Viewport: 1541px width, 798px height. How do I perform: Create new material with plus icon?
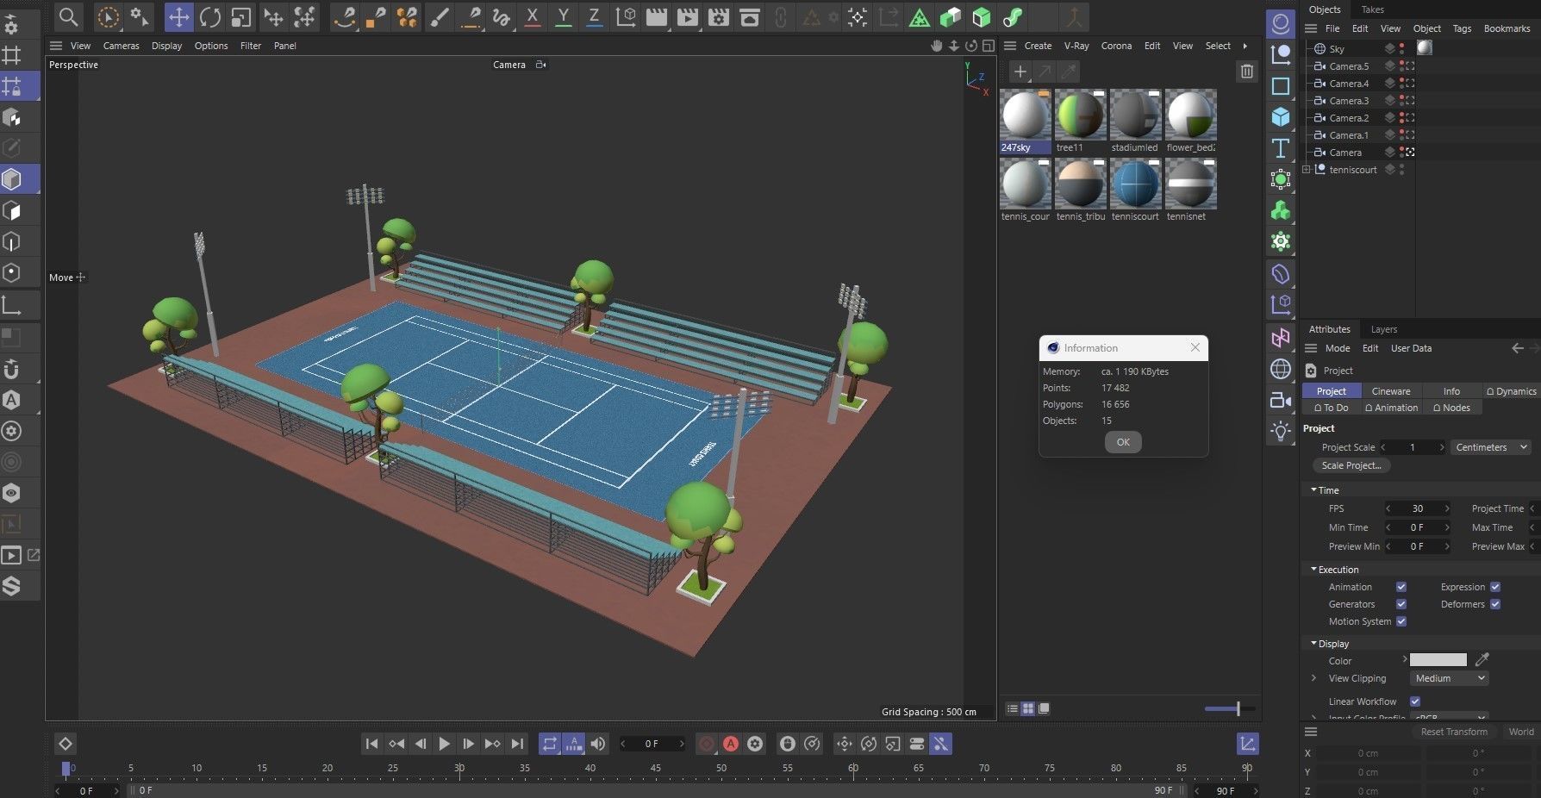pos(1020,72)
